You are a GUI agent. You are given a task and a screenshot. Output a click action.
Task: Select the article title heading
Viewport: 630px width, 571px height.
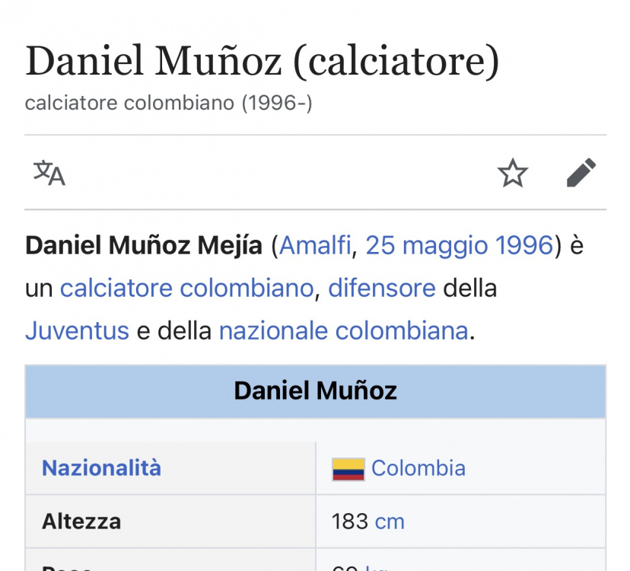(x=262, y=61)
